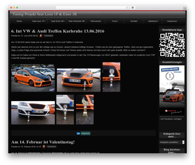Open silver trophy in front of orange bumper photo

111,77
